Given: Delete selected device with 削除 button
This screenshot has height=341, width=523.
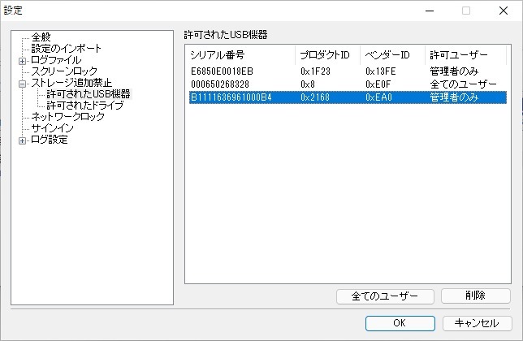Looking at the screenshot, I should click(476, 296).
